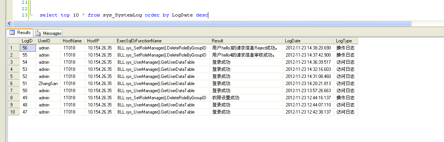444x142 pixels.
Task: Click LogDate 2012-11-23 14:37:42.900
Action: [308, 55]
